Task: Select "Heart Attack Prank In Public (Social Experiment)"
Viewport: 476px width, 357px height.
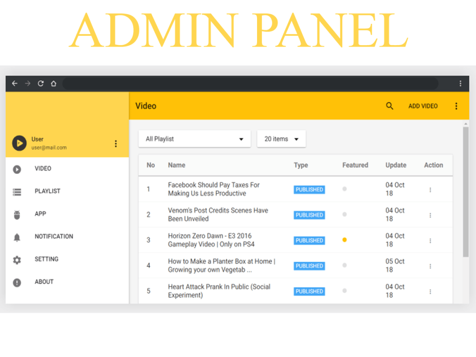Action: click(219, 291)
